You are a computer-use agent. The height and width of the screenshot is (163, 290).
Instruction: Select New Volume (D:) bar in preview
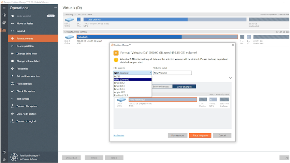(x=163, y=100)
